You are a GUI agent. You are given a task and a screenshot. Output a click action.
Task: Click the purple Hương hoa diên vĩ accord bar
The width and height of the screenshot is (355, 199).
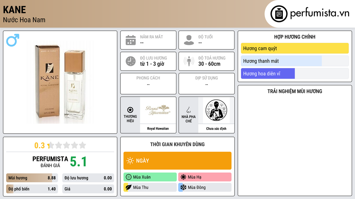click(295, 74)
